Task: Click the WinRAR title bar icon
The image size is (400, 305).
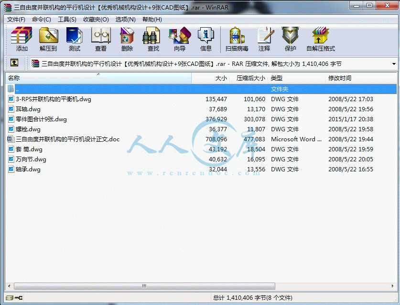Action: [x=8, y=7]
